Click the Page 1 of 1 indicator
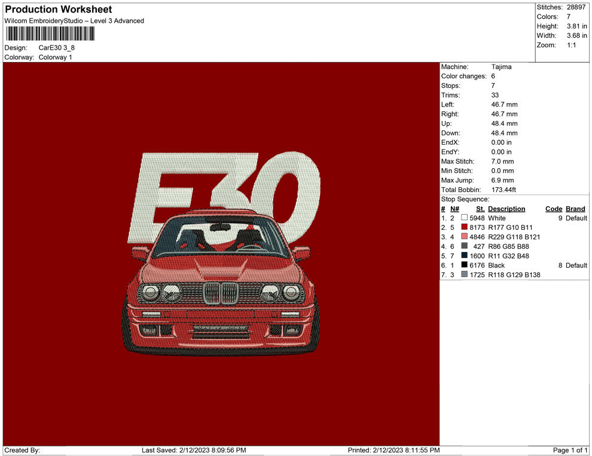The height and width of the screenshot is (456, 592). tap(570, 450)
